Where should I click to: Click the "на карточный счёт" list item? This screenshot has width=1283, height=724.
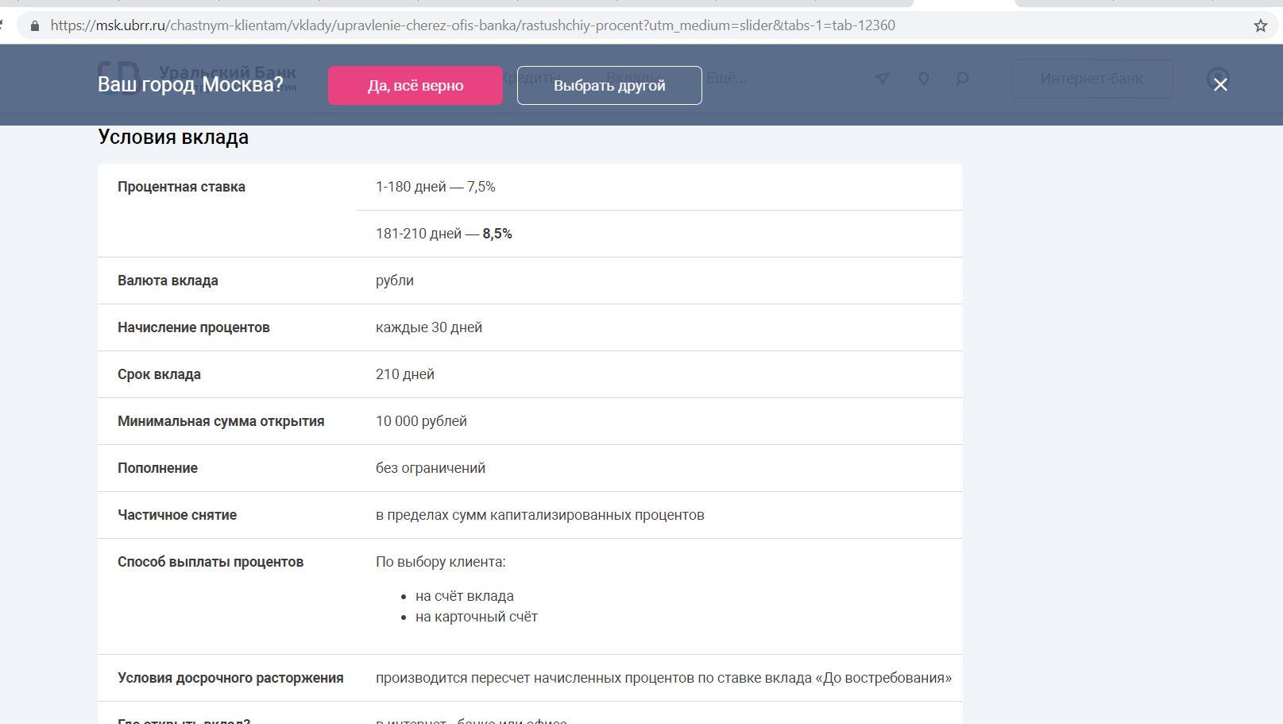[476, 617]
